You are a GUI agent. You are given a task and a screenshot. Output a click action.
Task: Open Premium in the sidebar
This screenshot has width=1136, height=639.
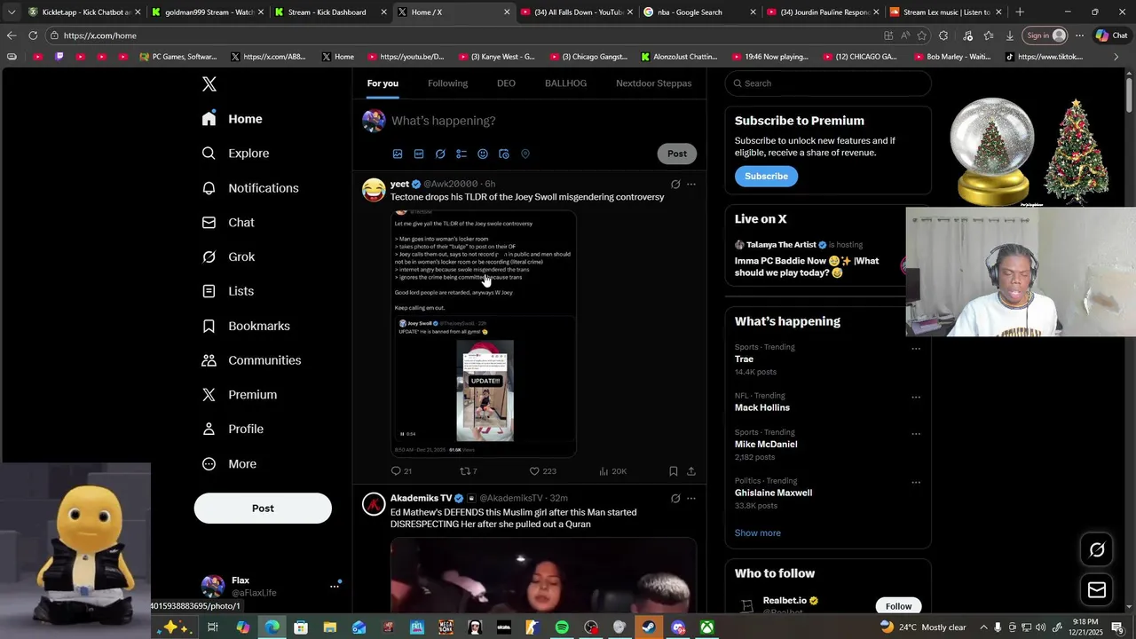tap(240, 395)
